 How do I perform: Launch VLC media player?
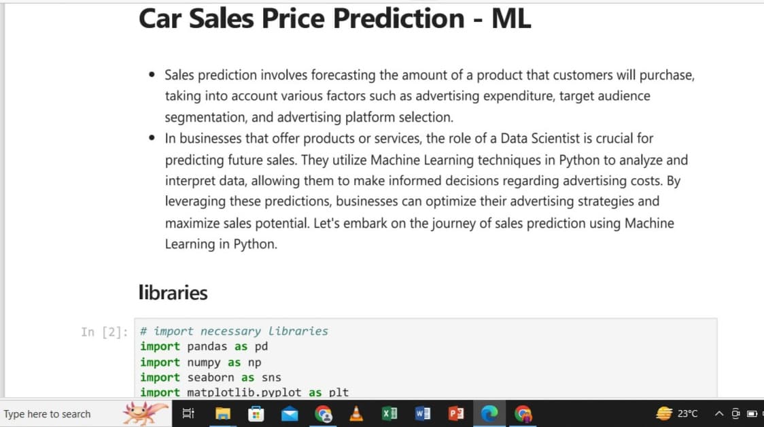pos(356,413)
